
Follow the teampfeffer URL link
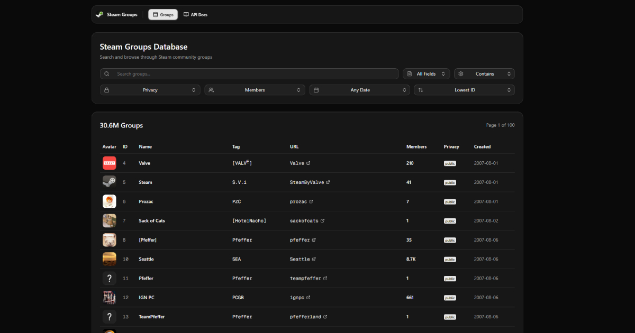(x=305, y=278)
